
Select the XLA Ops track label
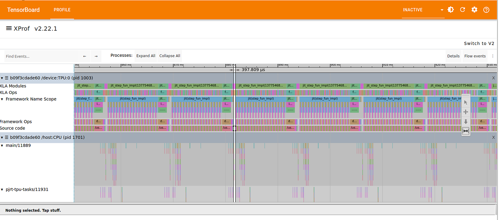[8, 92]
